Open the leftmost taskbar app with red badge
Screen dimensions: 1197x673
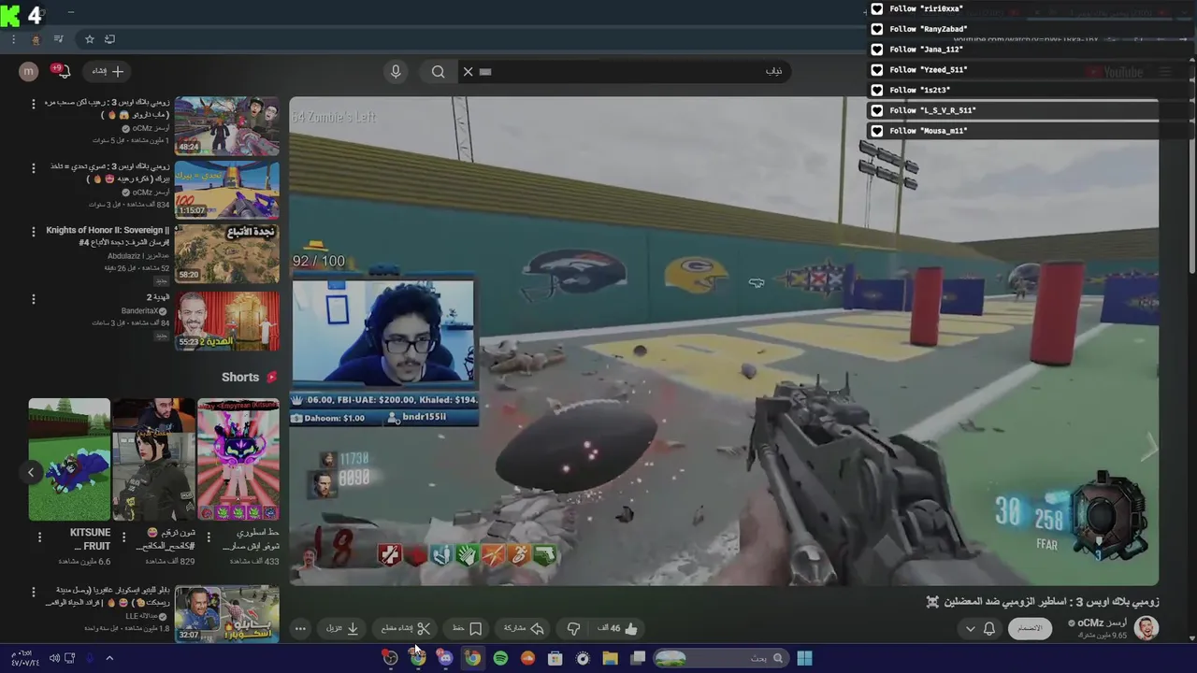(390, 658)
